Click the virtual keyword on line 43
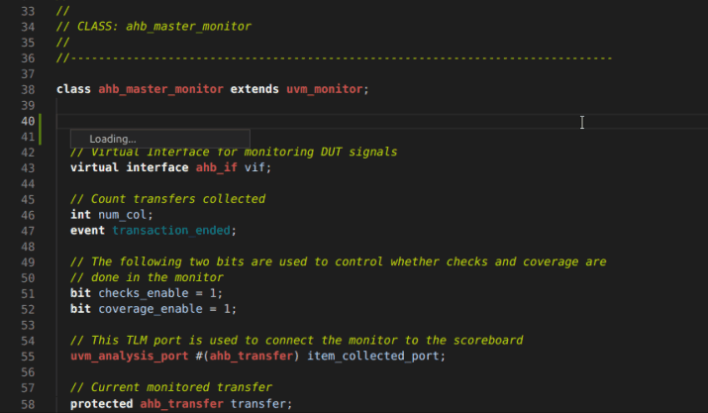Viewport: 708px width, 413px height. click(x=95, y=167)
